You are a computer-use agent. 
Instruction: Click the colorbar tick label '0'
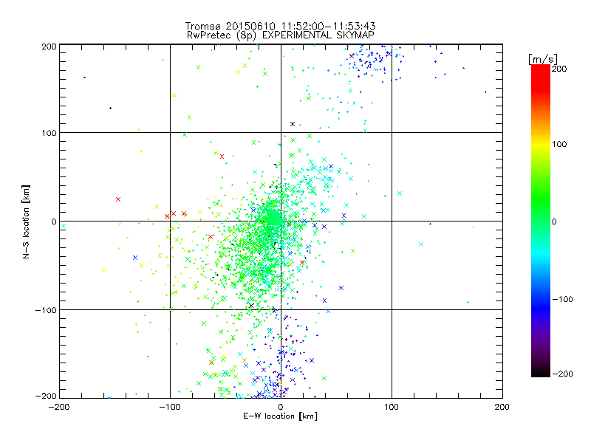[554, 221]
